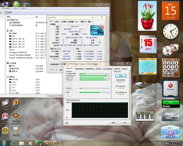The height and width of the screenshot is (146, 183).
Task: Click the D: drive gadget icon
Action: pyautogui.click(x=139, y=91)
